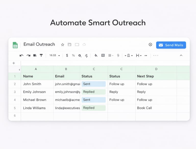
Task: Format cells as currency with dollar icon
Action: [67, 55]
